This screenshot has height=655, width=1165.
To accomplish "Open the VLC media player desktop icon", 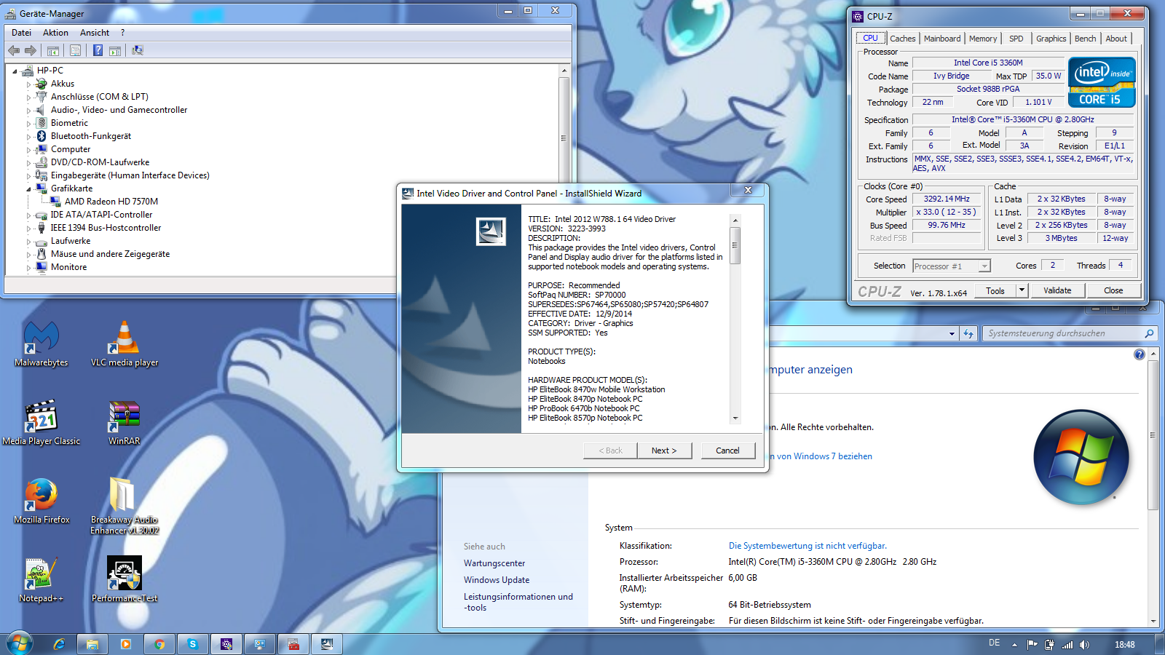I will click(x=125, y=344).
